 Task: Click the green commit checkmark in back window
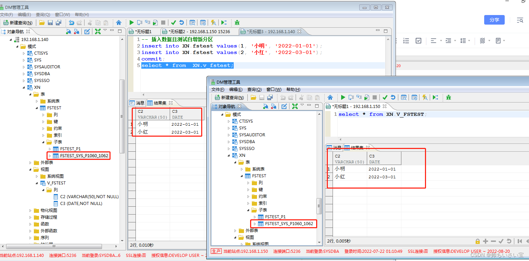pyautogui.click(x=173, y=23)
